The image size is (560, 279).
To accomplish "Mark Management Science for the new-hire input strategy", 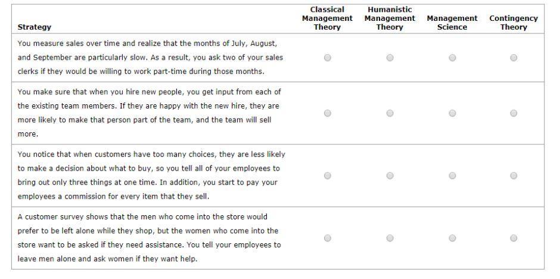I will [452, 113].
